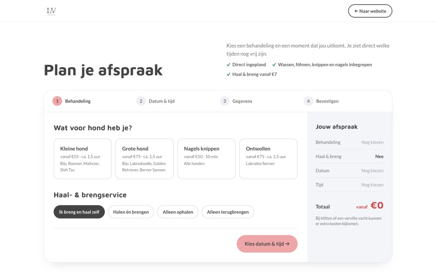The width and height of the screenshot is (436, 272).
Task: Select Ik breng en haal zelf option
Action: click(79, 212)
